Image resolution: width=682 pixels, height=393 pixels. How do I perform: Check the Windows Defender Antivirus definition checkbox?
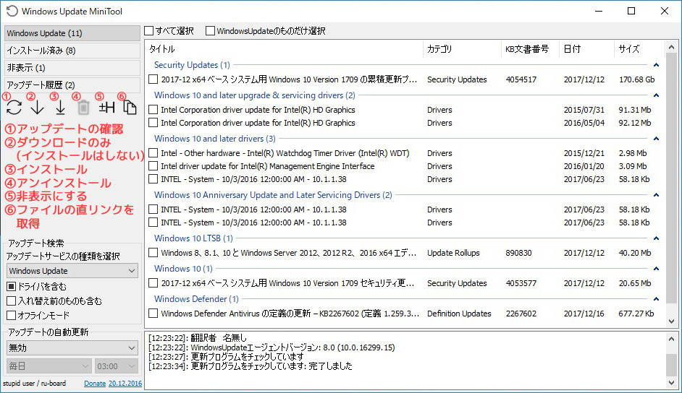pos(153,314)
